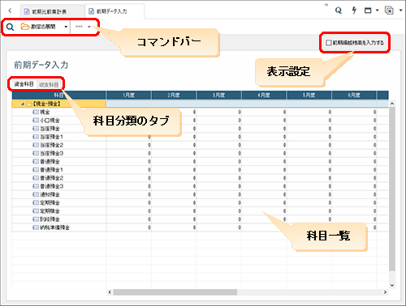Collapse the 【現金・預金】 group triangle

click(x=23, y=104)
